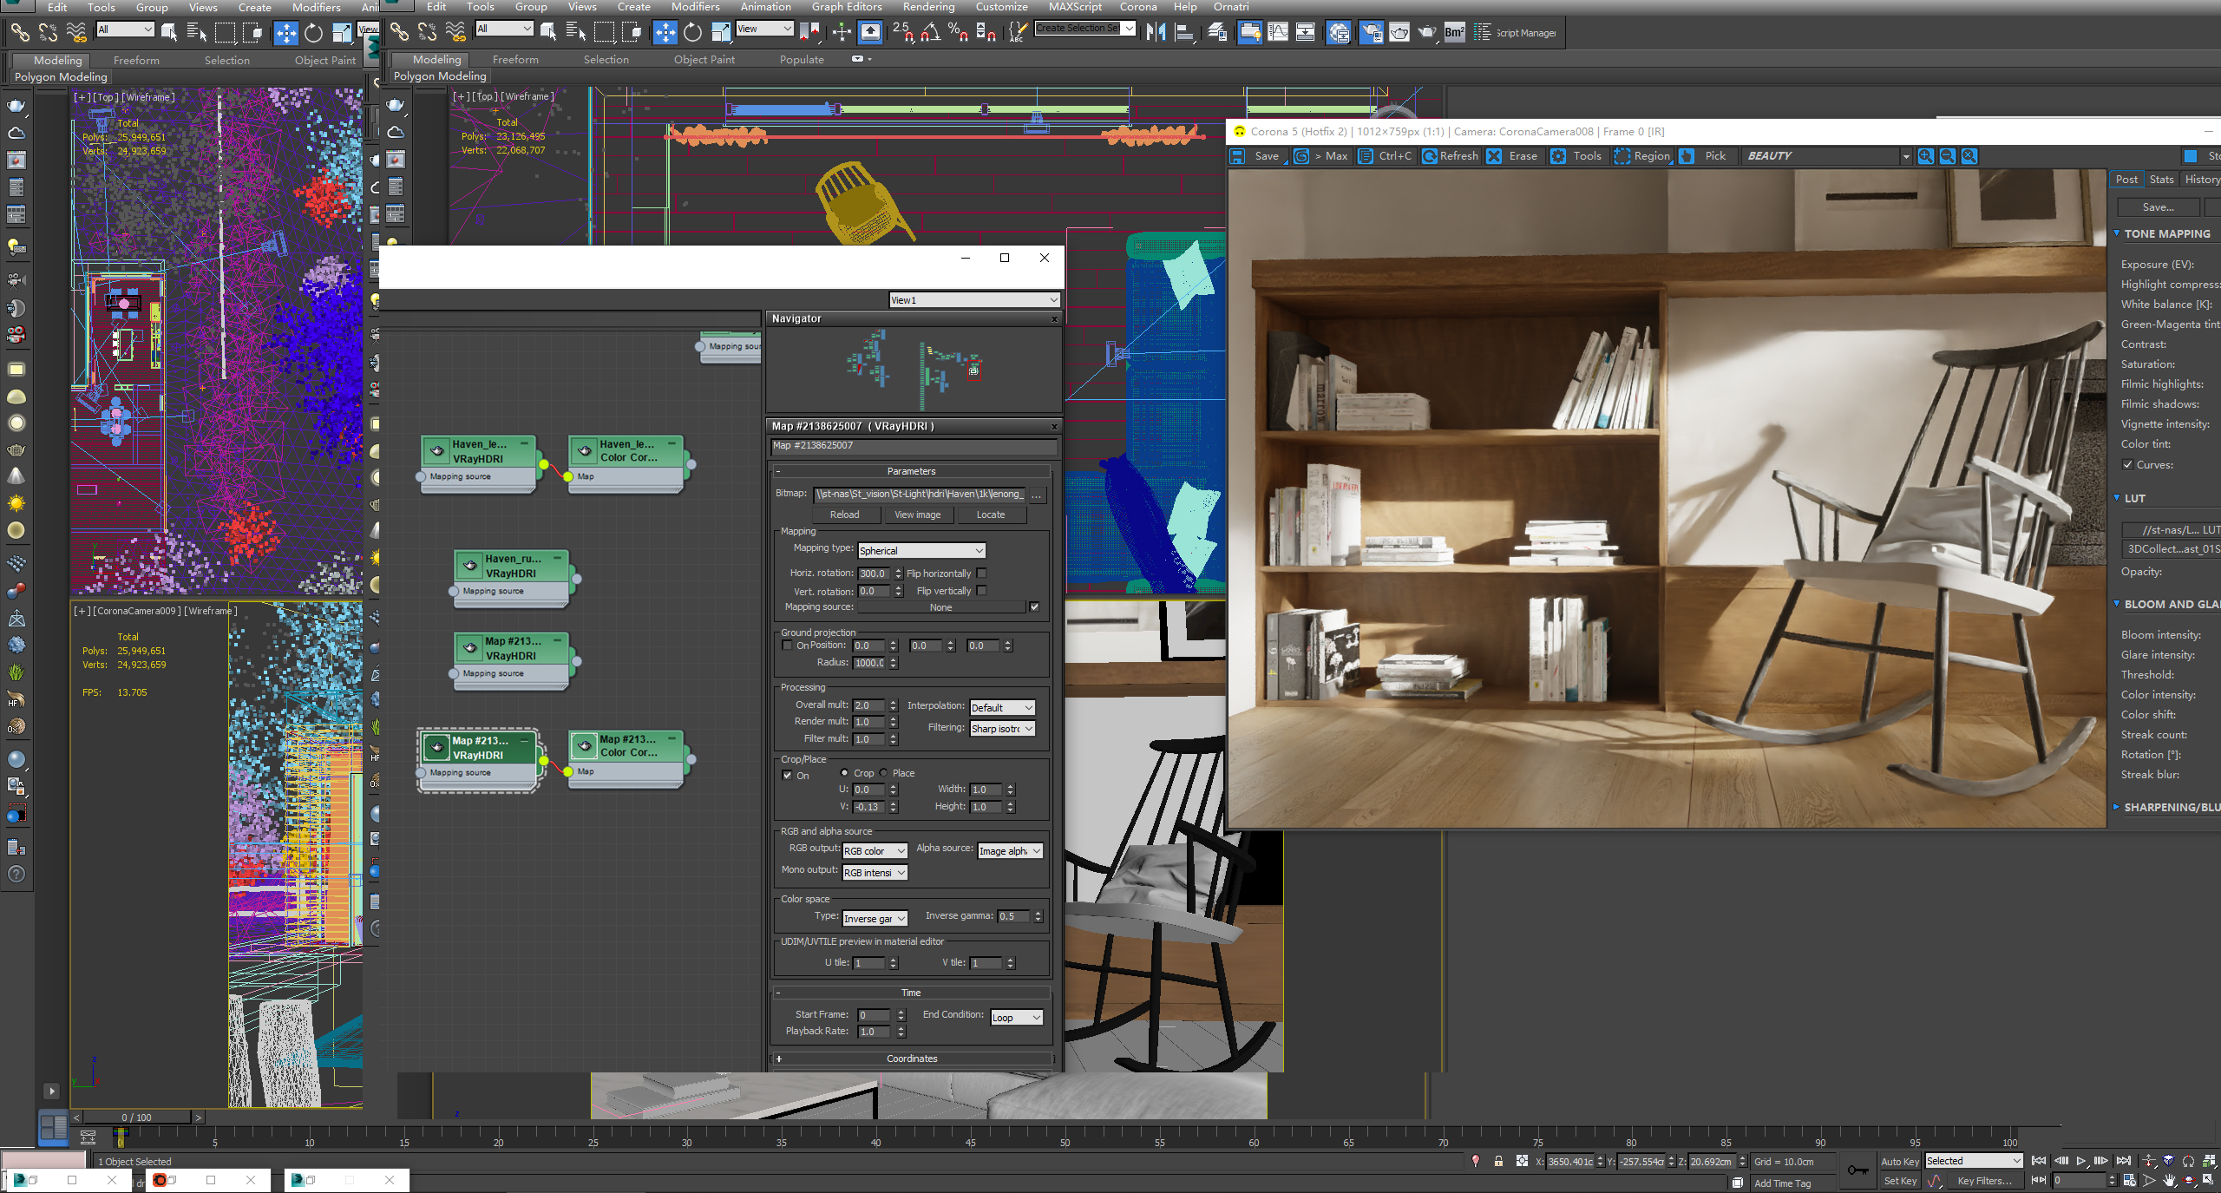Viewport: 2221px width, 1193px height.
Task: Click the zoom in magnifier icon
Action: [x=1925, y=156]
